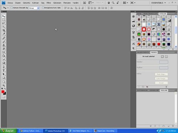Launch Bridge from application bar
The image size is (178, 133).
85,3
